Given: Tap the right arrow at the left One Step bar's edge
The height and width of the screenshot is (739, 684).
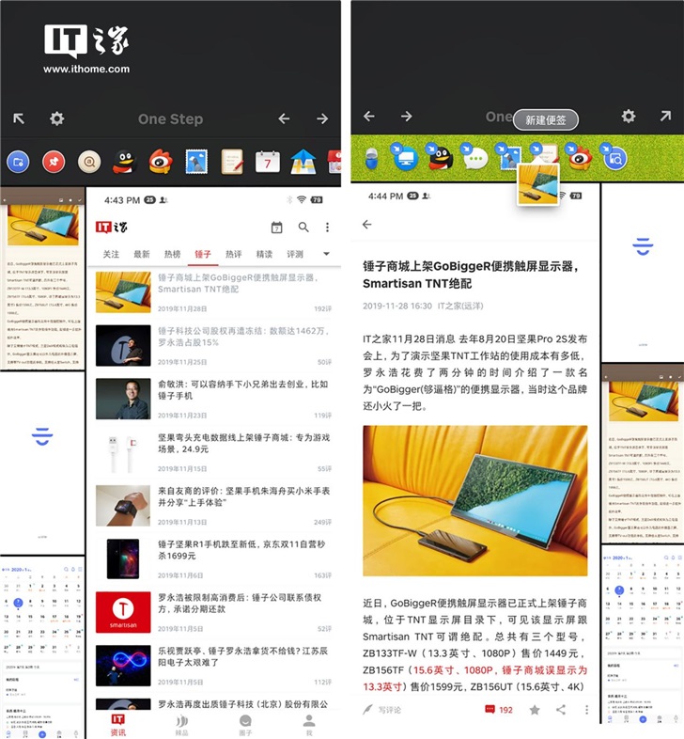Looking at the screenshot, I should pyautogui.click(x=322, y=118).
